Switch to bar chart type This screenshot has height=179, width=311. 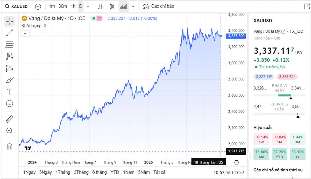click(x=101, y=6)
